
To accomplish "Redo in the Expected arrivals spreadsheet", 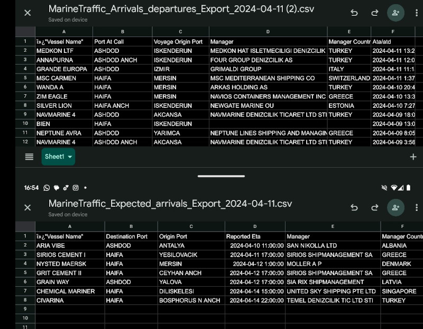I will pyautogui.click(x=374, y=207).
